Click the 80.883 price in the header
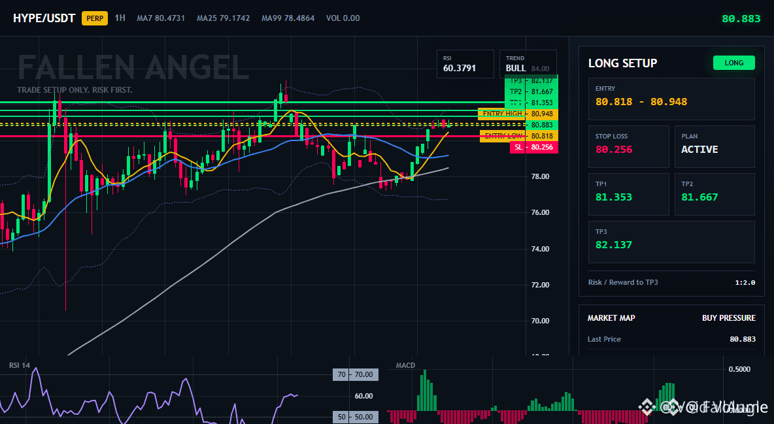Viewport: 774px width, 424px height. pos(741,19)
